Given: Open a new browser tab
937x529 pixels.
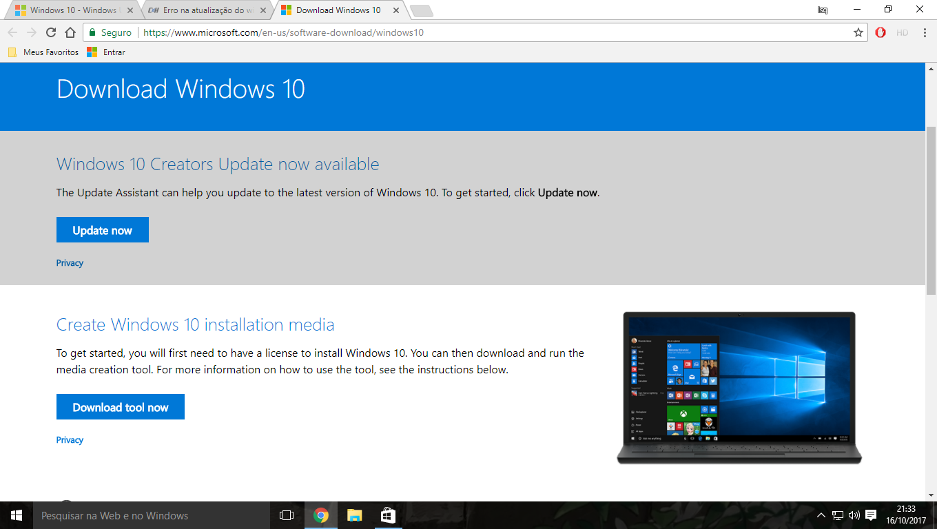Looking at the screenshot, I should [421, 10].
